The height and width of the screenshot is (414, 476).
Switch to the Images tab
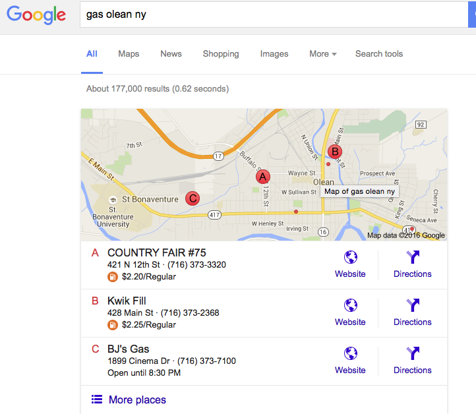click(274, 53)
